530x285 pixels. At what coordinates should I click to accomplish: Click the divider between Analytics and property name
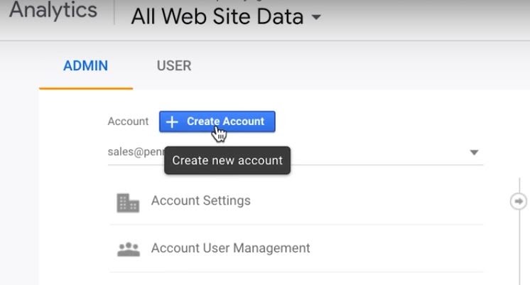114,14
